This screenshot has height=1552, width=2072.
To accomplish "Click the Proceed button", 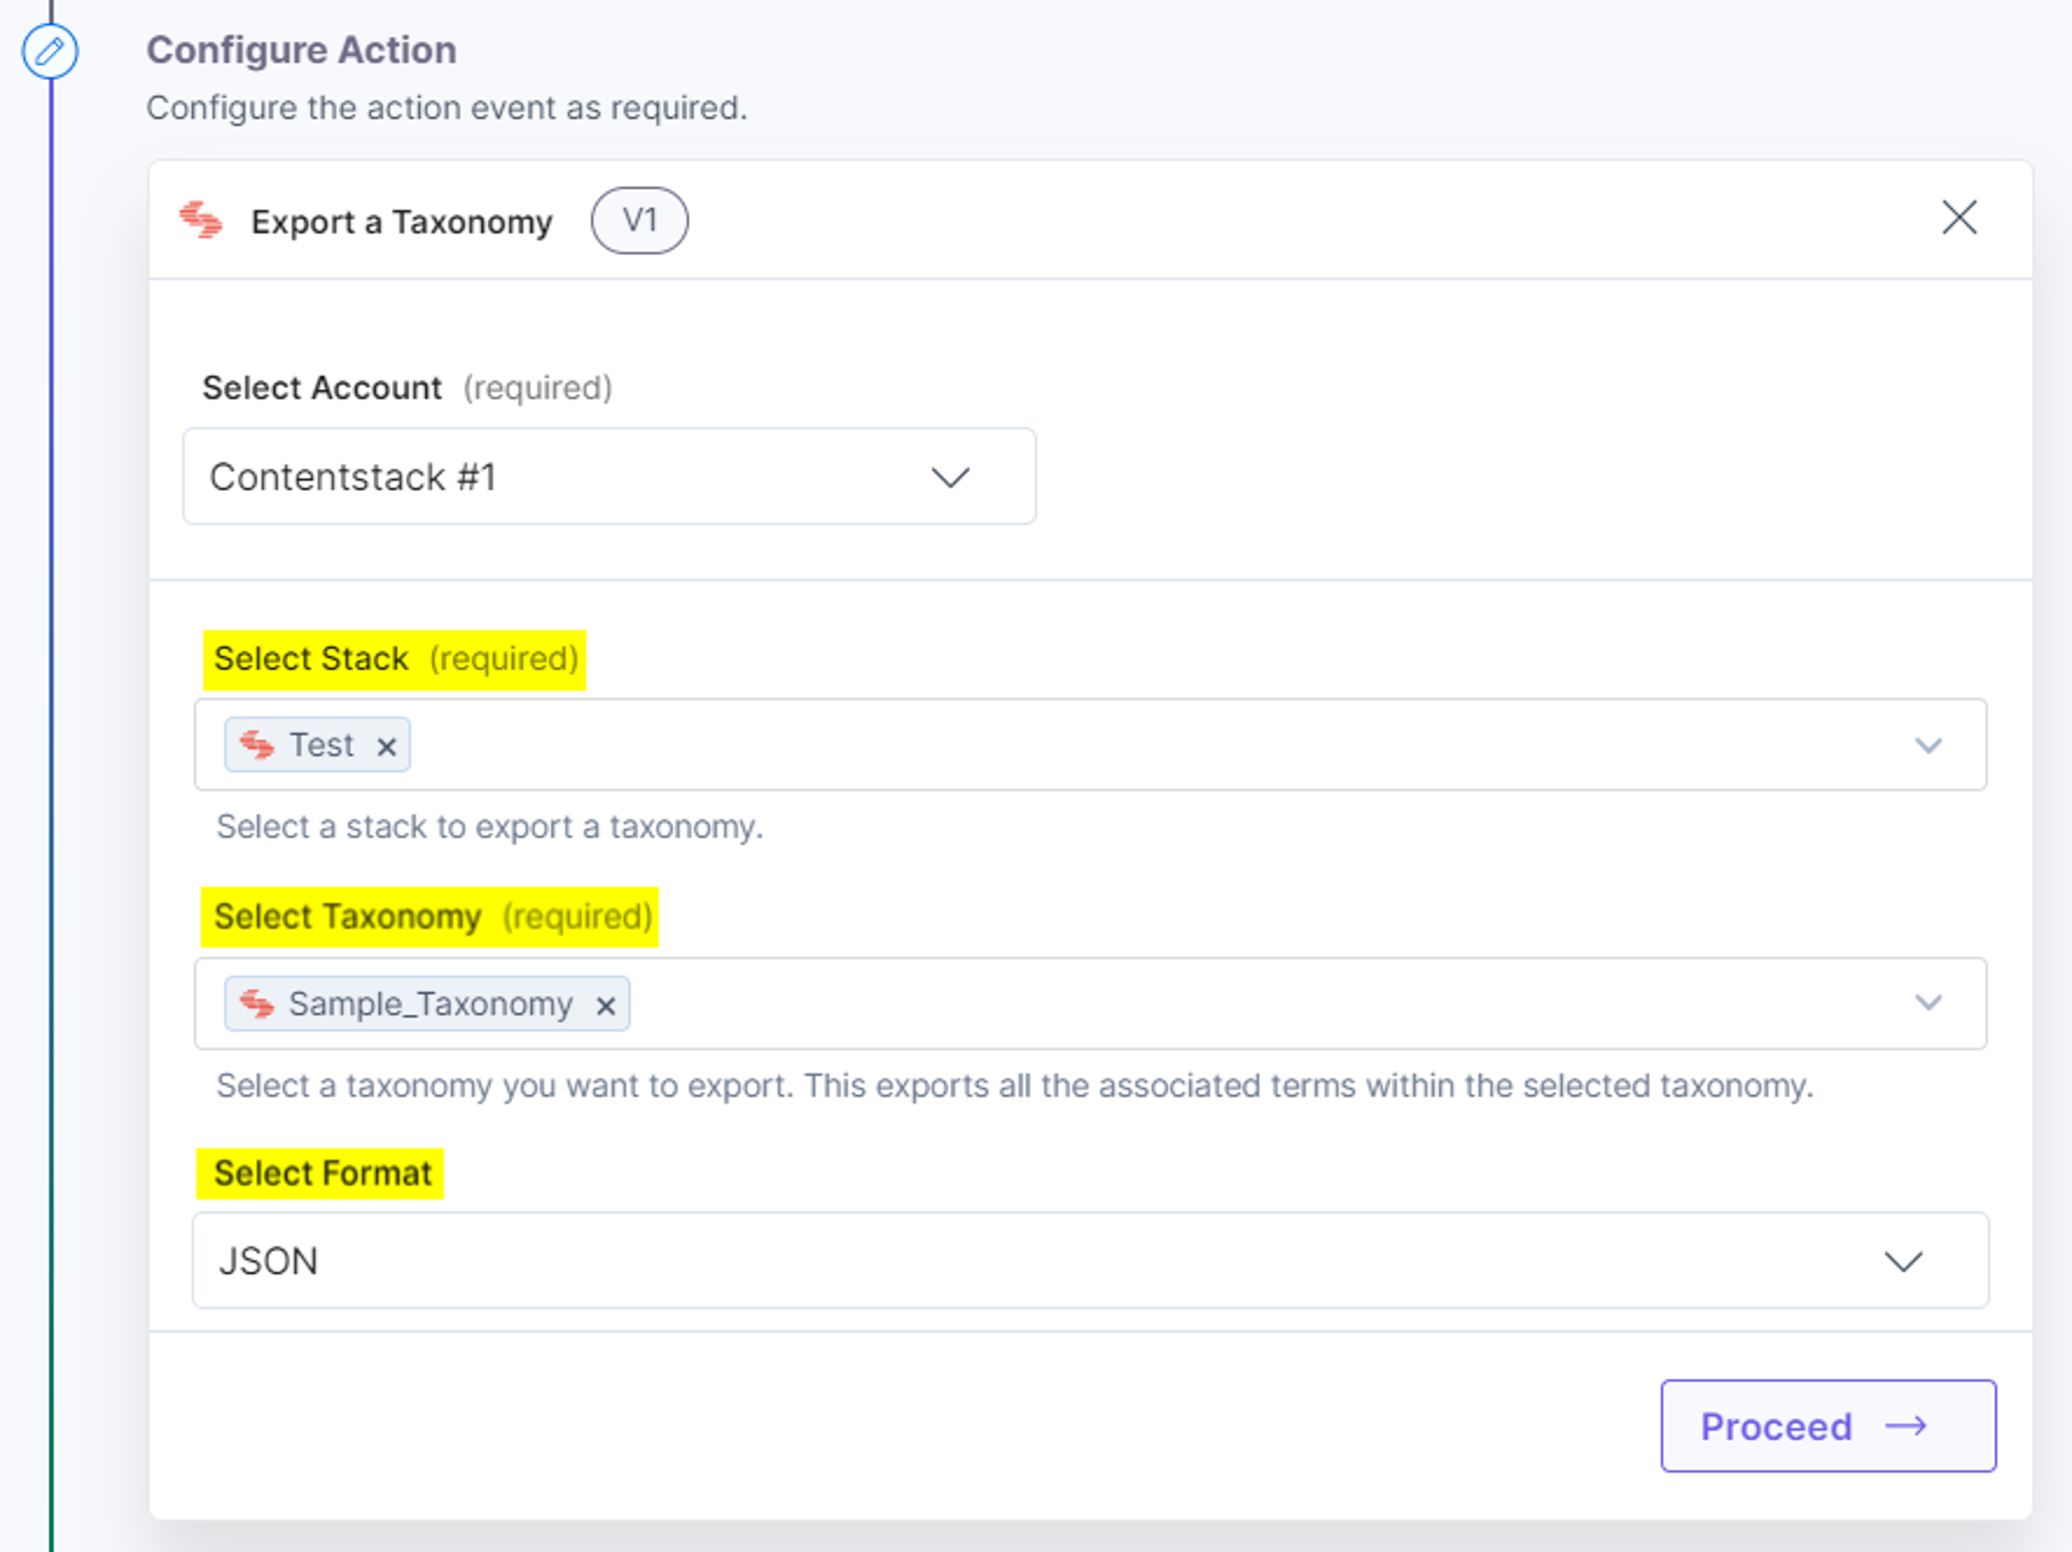I will pos(1829,1426).
